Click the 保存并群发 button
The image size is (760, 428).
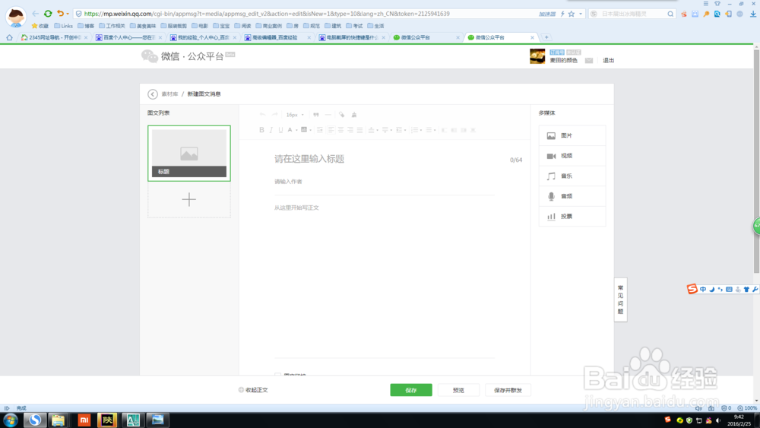pos(508,390)
